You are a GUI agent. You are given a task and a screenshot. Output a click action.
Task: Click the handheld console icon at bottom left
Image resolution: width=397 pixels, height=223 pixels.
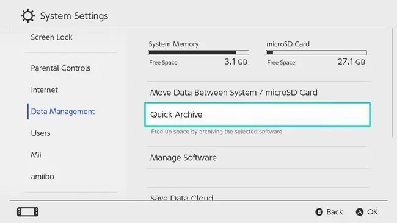[28, 212]
